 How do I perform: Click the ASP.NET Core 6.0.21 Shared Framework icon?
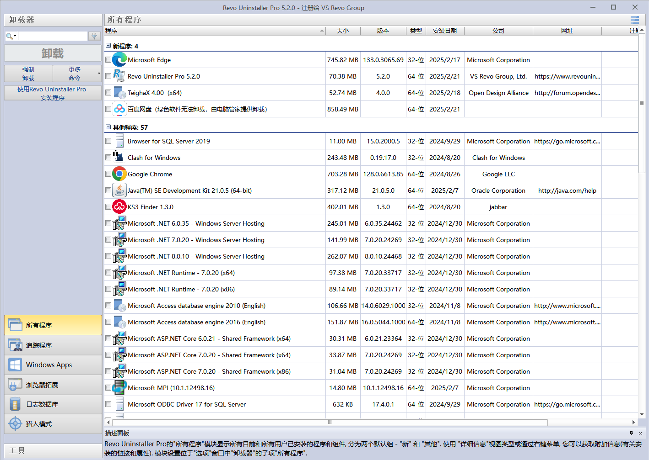point(119,338)
